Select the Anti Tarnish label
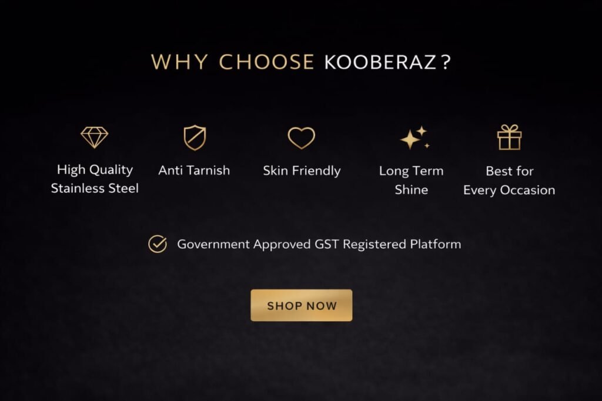This screenshot has height=401, width=602. [x=194, y=171]
